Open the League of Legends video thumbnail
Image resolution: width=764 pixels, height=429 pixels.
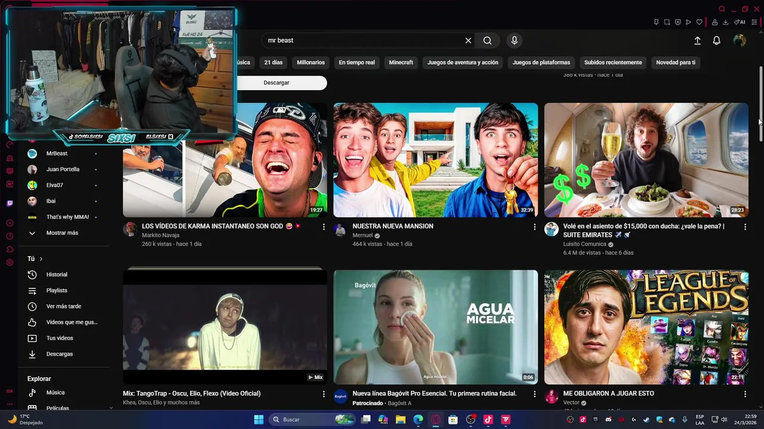(646, 327)
